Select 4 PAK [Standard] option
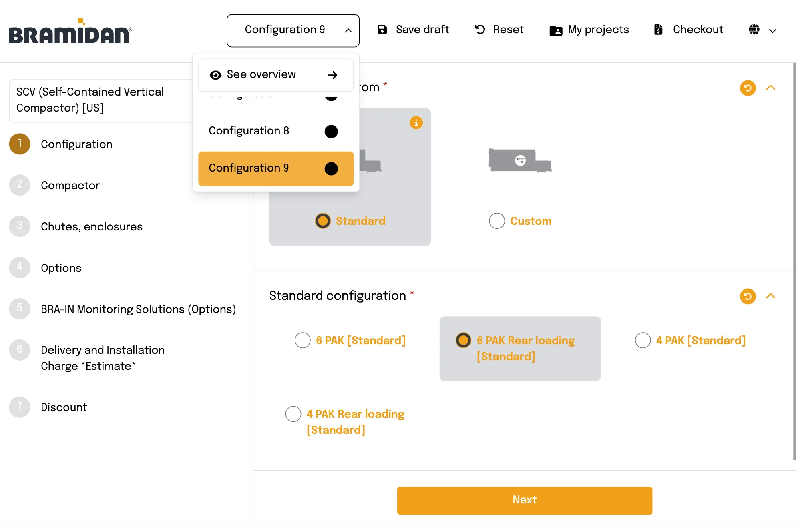The height and width of the screenshot is (529, 796). point(643,340)
